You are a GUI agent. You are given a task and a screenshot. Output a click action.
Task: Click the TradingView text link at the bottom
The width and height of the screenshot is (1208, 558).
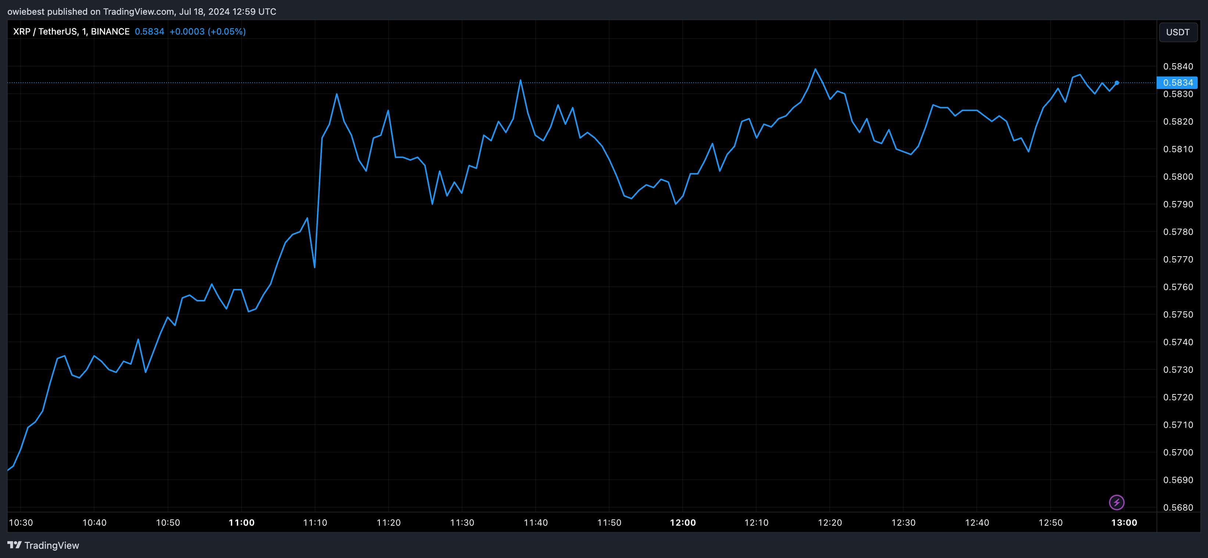click(x=51, y=546)
